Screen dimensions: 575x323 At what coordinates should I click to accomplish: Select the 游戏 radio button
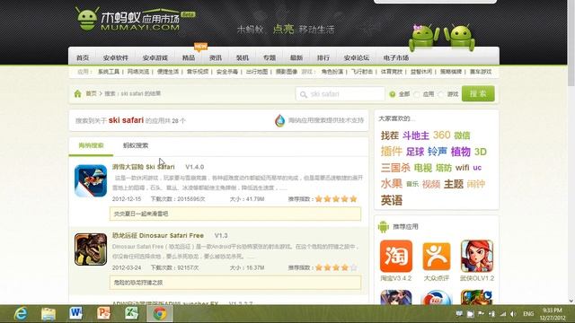point(441,94)
